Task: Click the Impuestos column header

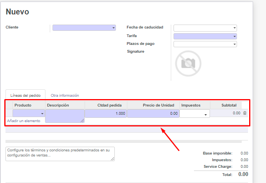Action: (191, 105)
